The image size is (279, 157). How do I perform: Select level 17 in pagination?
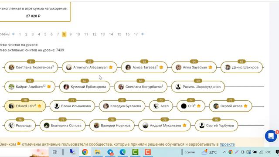(136, 34)
